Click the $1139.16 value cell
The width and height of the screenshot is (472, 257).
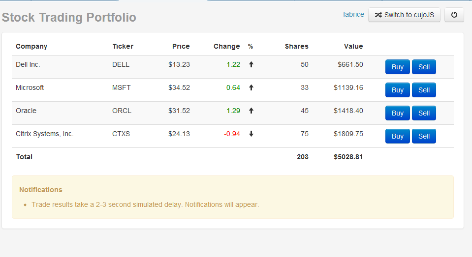point(348,87)
